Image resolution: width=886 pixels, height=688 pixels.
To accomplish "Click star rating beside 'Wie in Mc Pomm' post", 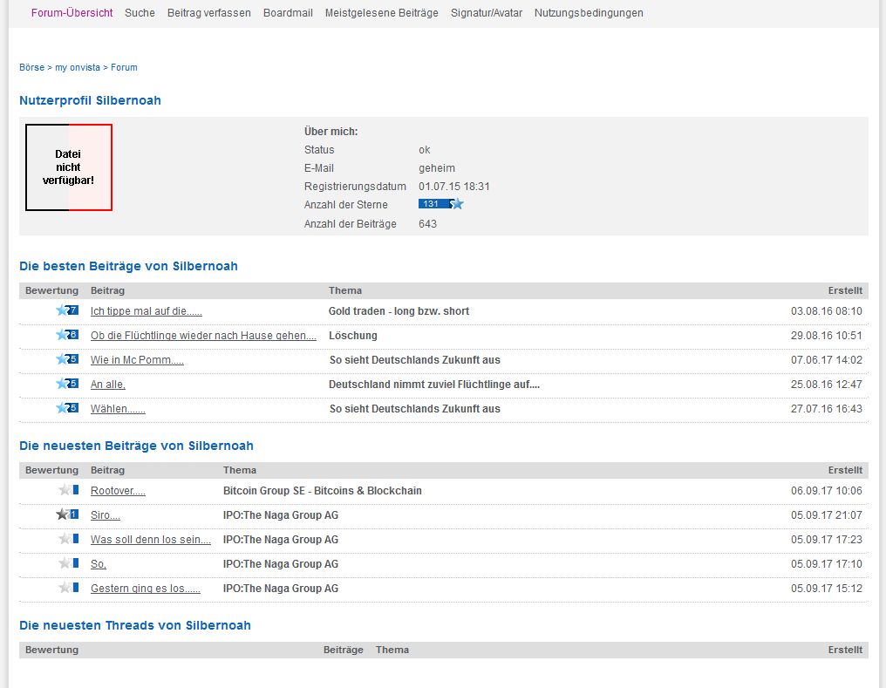I will (x=66, y=360).
